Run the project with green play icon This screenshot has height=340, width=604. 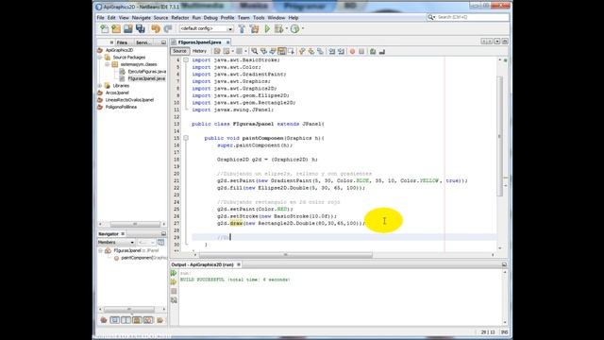267,29
